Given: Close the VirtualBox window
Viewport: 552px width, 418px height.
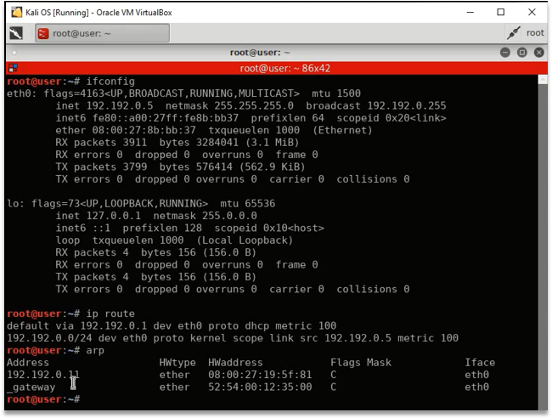Looking at the screenshot, I should pos(532,13).
